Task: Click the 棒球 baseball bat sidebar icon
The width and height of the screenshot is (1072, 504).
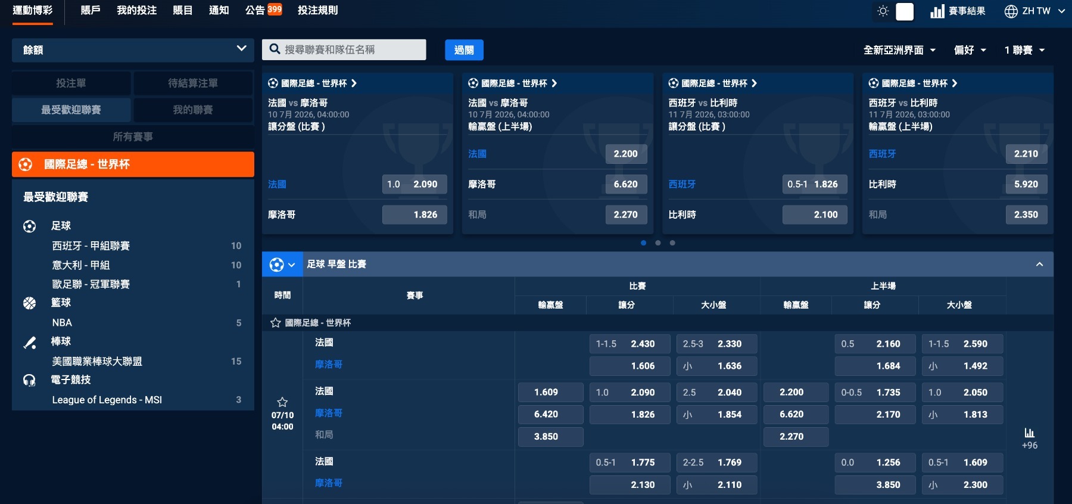Action: tap(29, 342)
